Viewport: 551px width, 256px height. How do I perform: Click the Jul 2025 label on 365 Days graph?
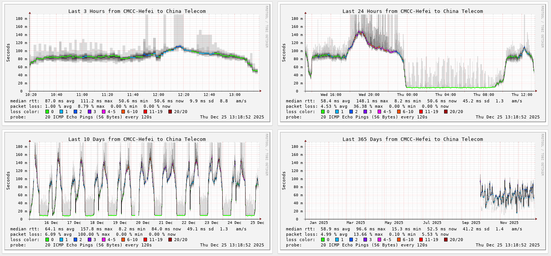click(432, 223)
